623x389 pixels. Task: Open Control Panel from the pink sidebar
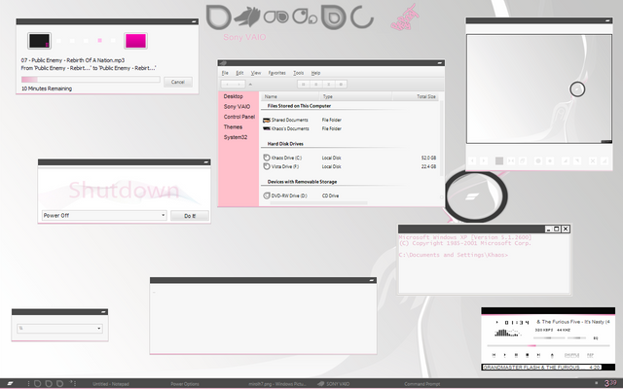pos(239,117)
